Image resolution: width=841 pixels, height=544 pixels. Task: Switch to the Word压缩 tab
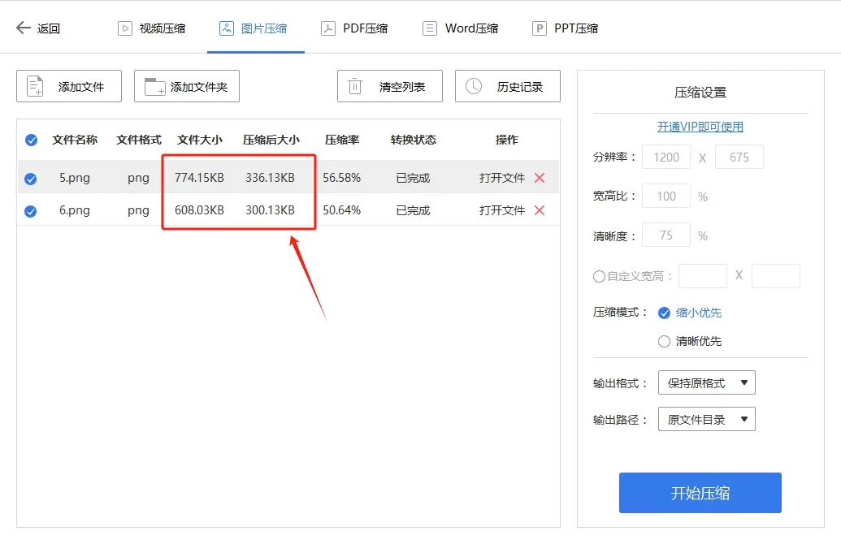(x=460, y=28)
